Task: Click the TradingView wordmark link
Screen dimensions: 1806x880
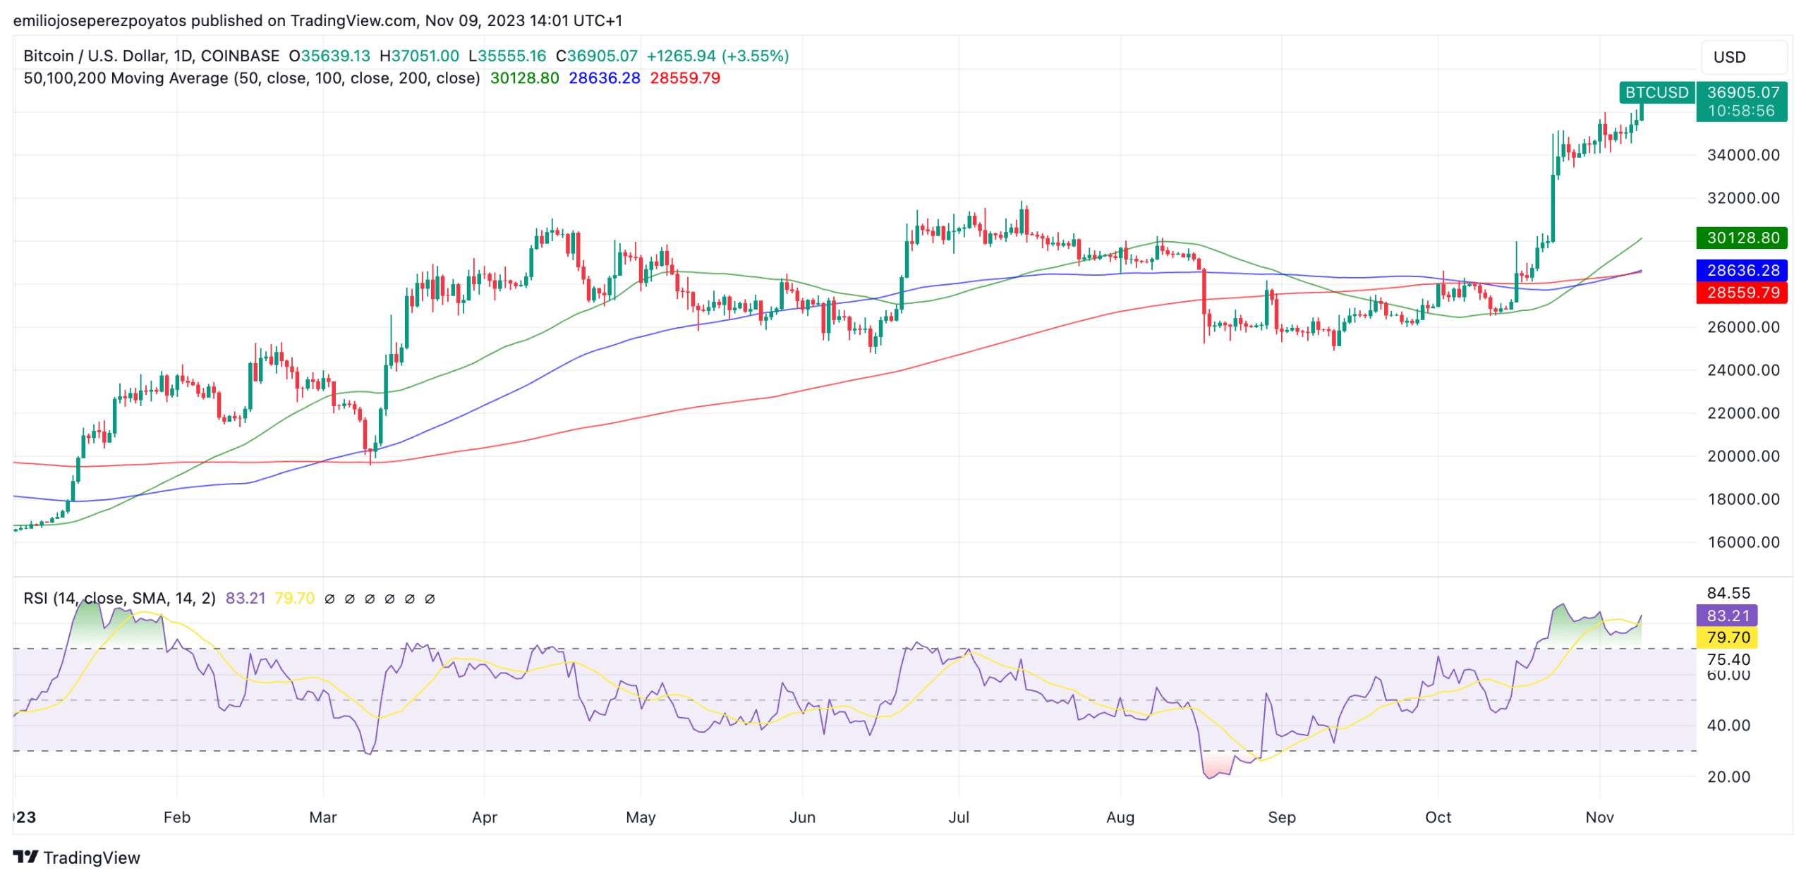Action: tap(92, 857)
